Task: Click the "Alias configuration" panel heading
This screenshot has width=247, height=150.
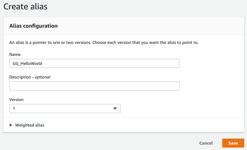Action: [x=33, y=26]
